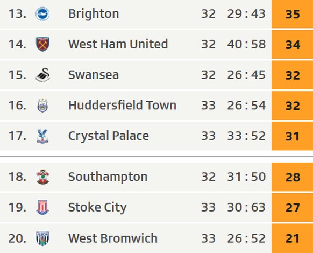Viewport: 313px width, 253px height.
Task: Click the position number 18. for Southampton
Action: (17, 177)
